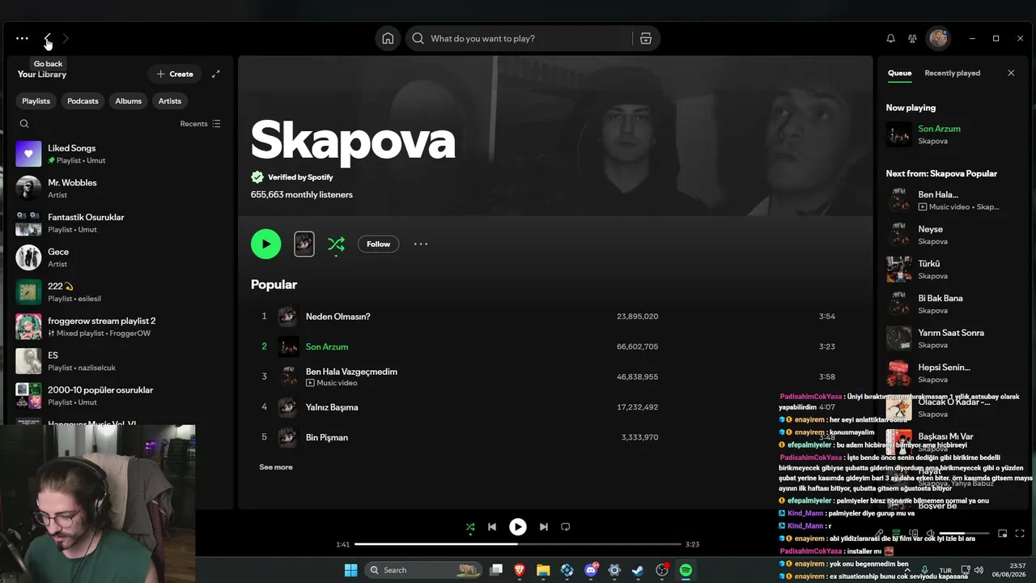
Task: Expand Your Library to full view
Action: click(216, 74)
